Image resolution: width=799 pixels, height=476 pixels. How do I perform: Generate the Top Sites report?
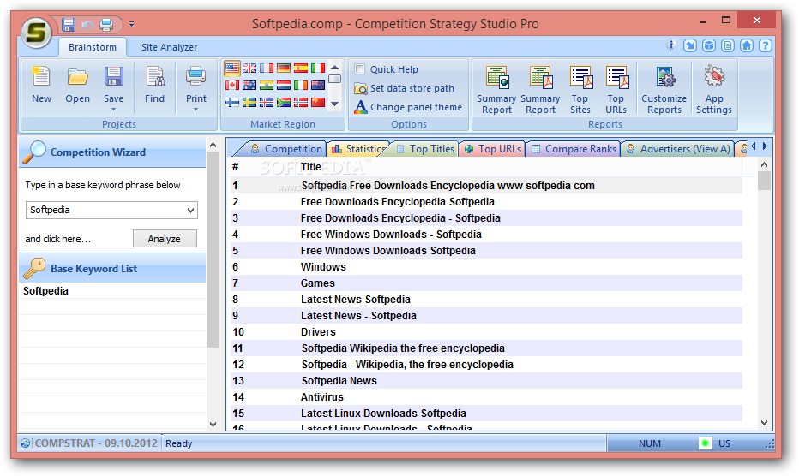(x=580, y=90)
